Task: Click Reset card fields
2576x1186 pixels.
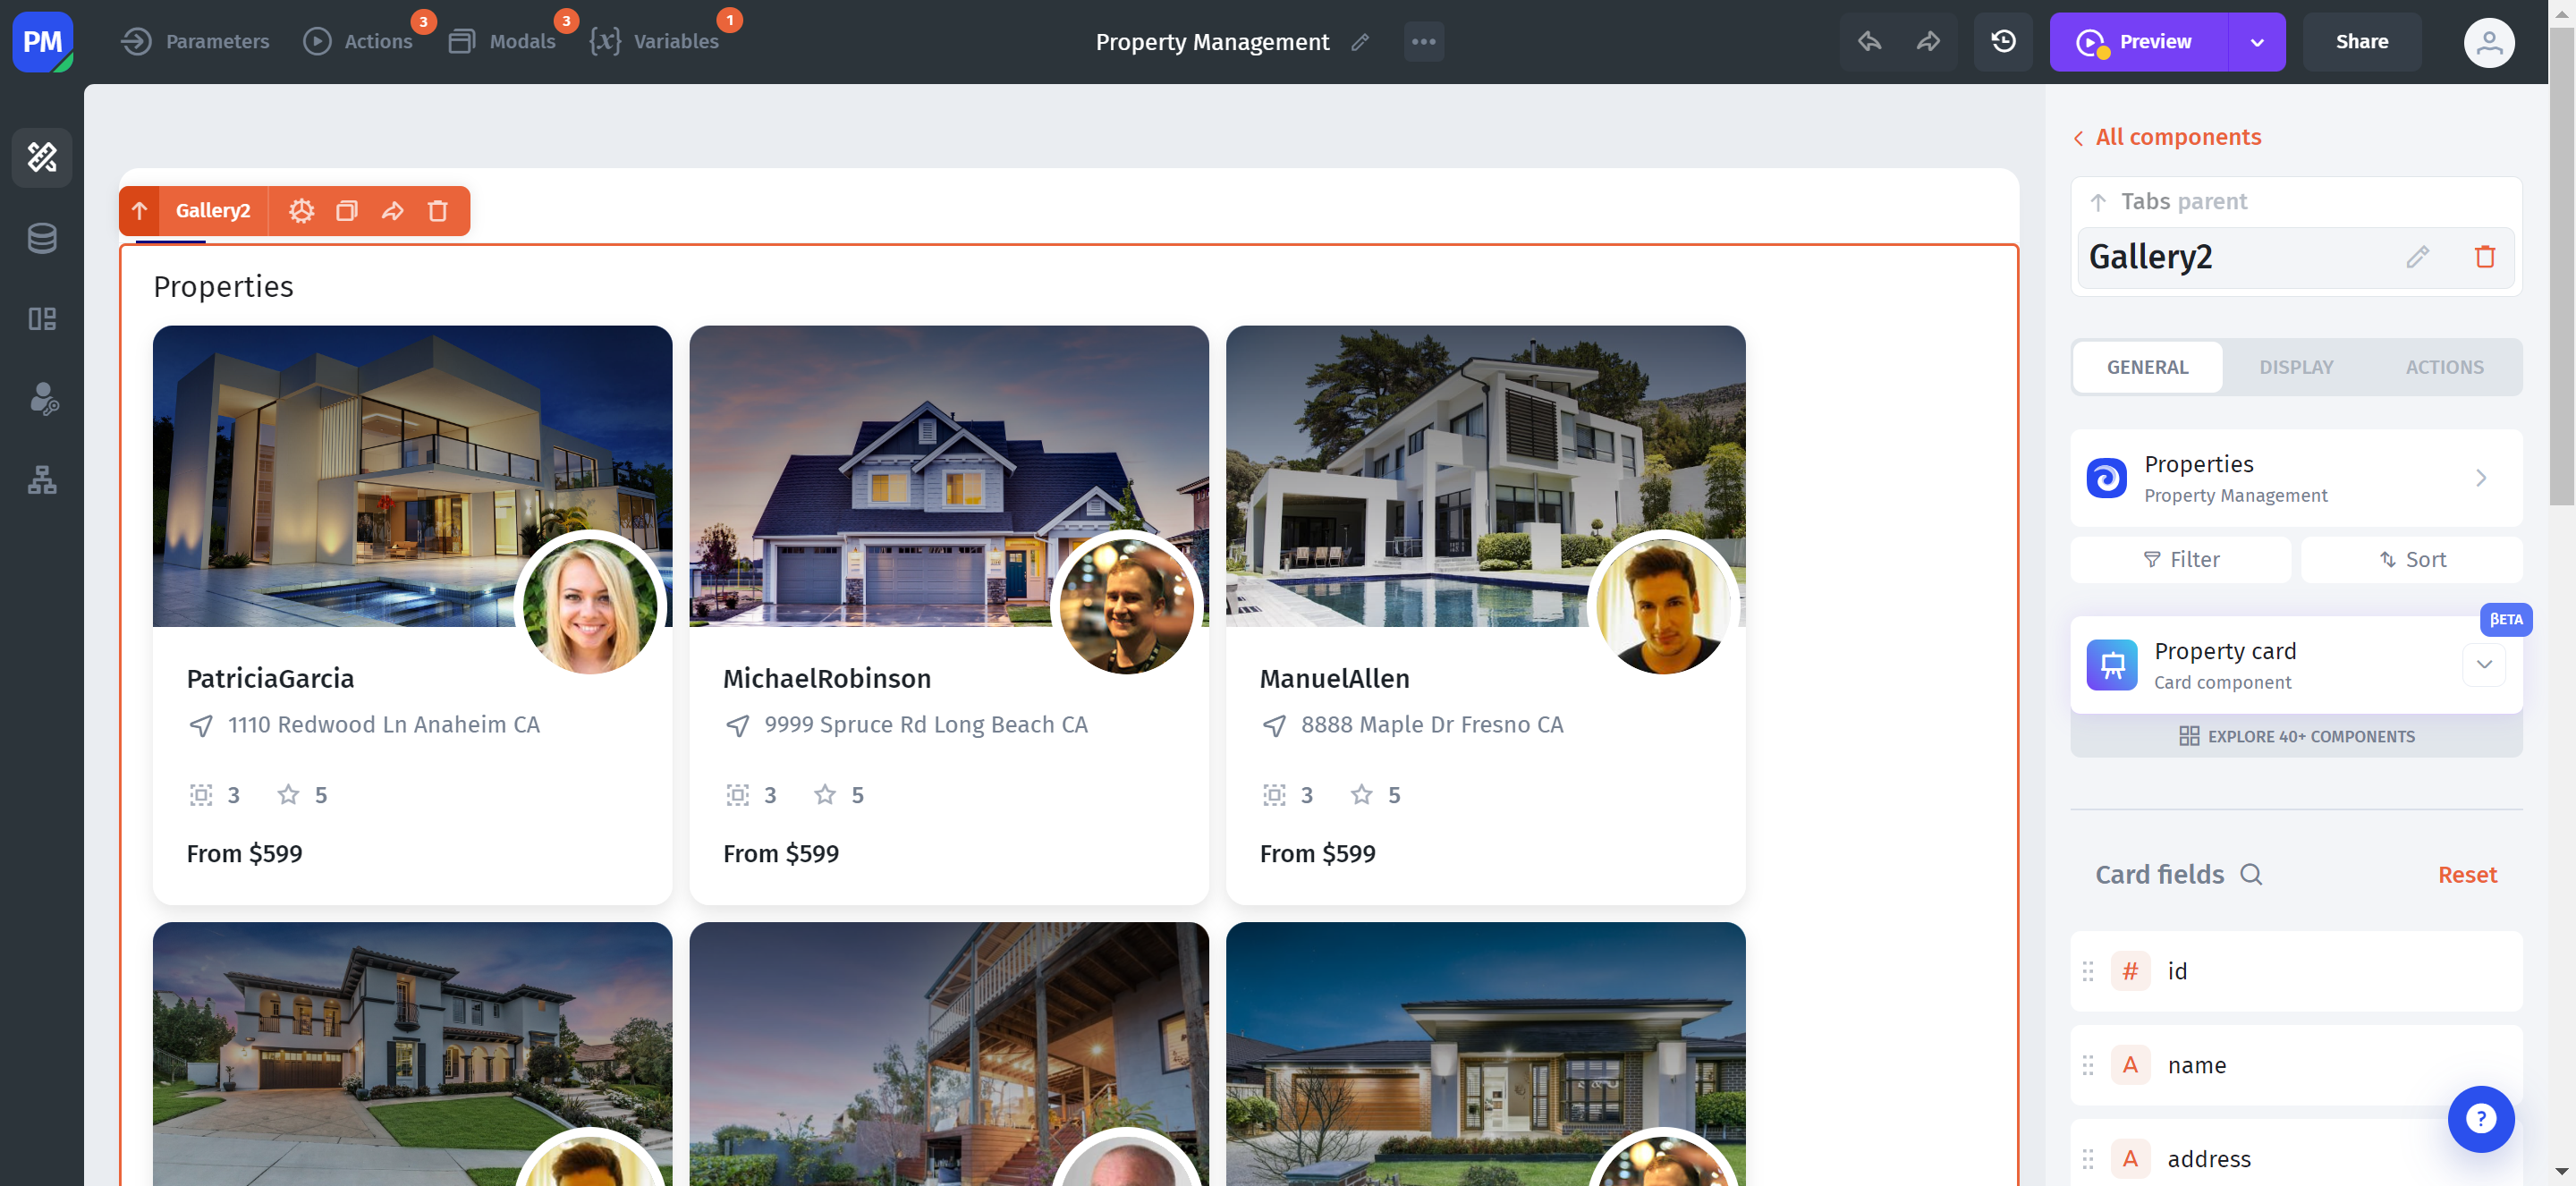Action: point(2467,875)
